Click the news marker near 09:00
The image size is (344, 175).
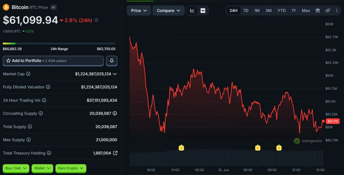point(279,147)
